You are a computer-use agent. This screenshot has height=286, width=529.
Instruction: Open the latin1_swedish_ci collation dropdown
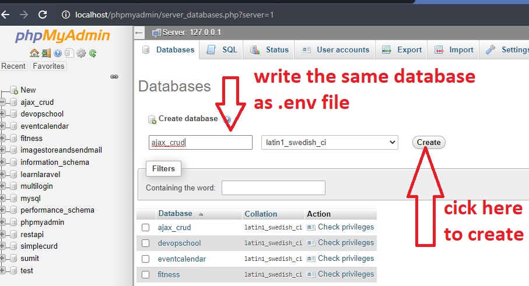pos(330,142)
